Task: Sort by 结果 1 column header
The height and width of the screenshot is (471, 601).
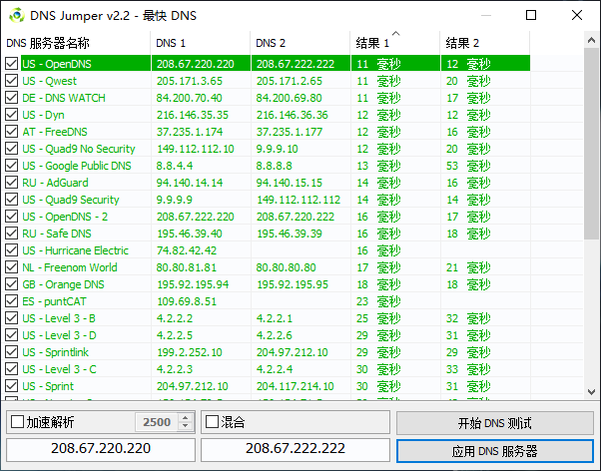Action: [x=395, y=43]
